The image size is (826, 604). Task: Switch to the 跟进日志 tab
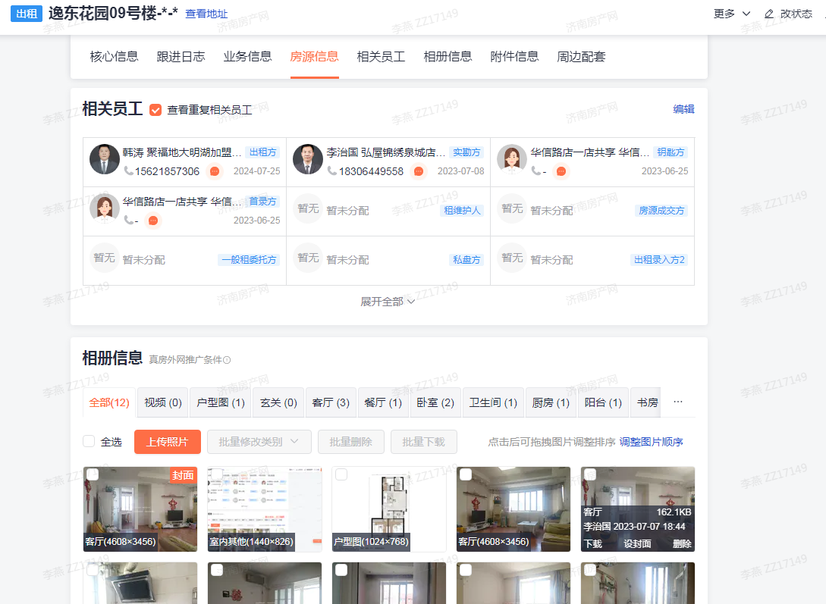point(181,57)
